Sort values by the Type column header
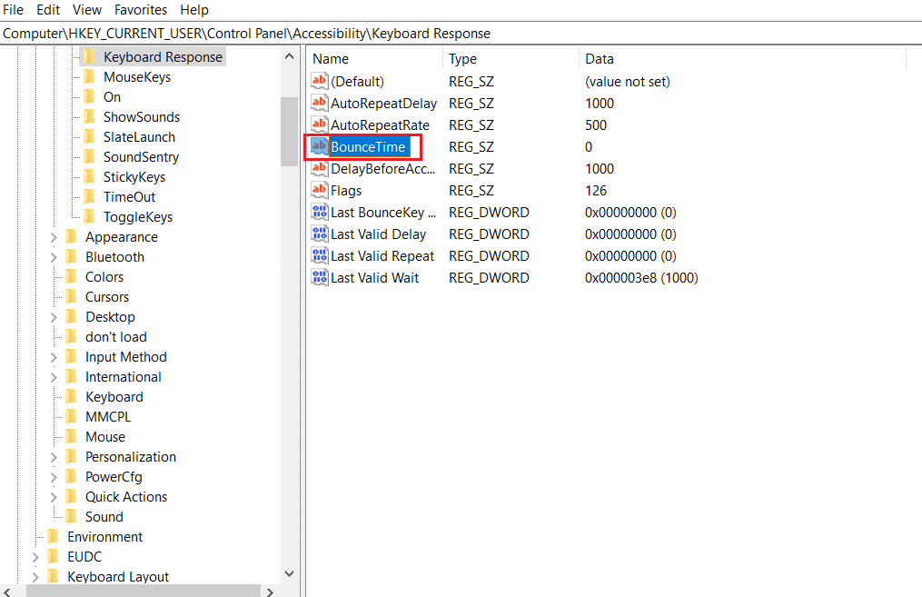922x597 pixels. tap(511, 59)
